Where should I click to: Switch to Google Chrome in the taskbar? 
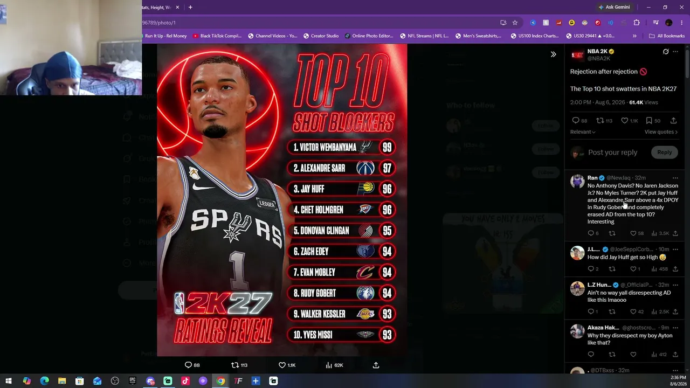pos(220,381)
